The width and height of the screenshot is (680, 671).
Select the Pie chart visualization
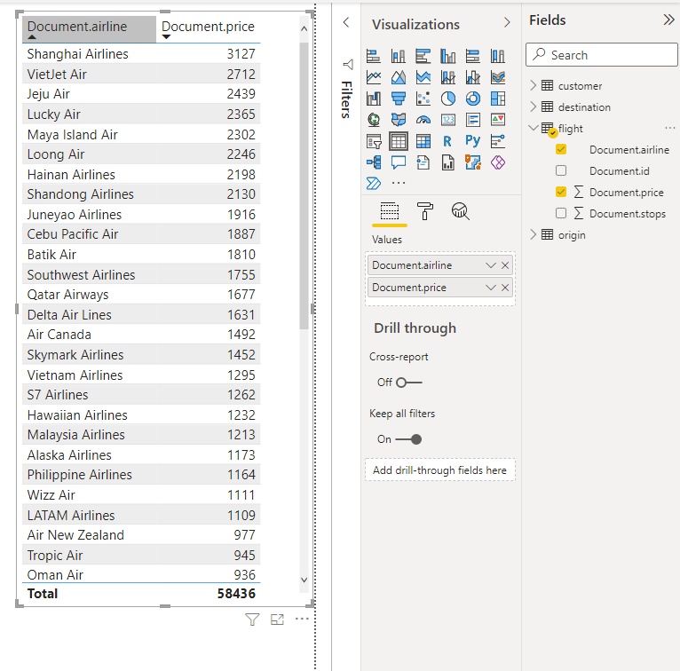(x=448, y=99)
